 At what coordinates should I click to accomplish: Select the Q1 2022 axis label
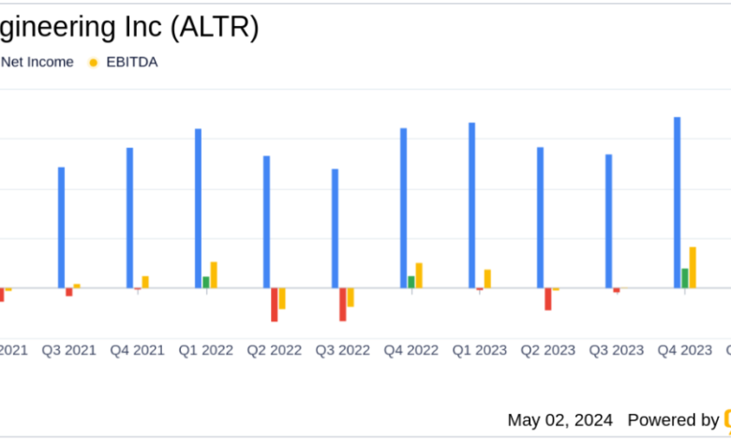[206, 350]
